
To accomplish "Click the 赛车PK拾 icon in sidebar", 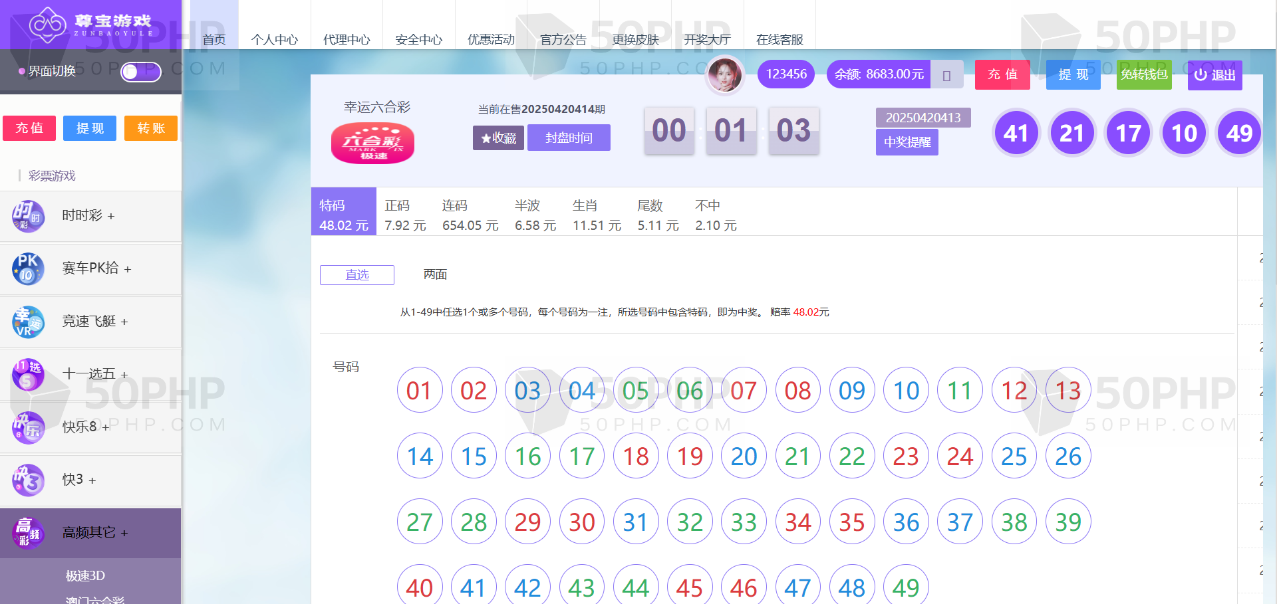I will [x=28, y=268].
